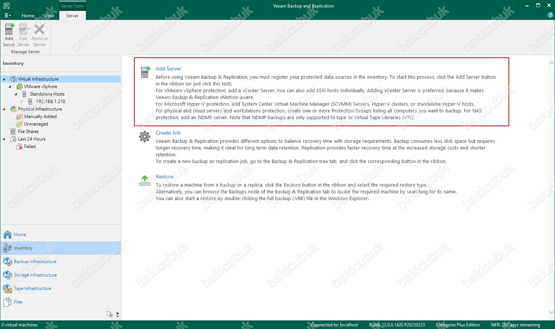The height and width of the screenshot is (329, 555).
Task: Click the Server Tools contextual tab label
Action: click(72, 6)
